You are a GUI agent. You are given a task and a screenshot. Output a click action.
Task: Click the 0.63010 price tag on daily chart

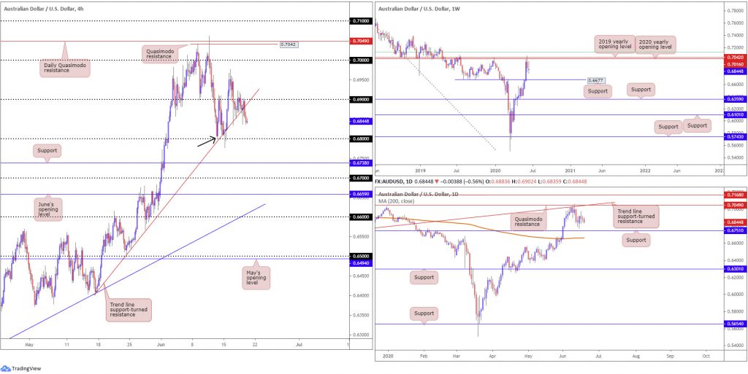pyautogui.click(x=733, y=269)
